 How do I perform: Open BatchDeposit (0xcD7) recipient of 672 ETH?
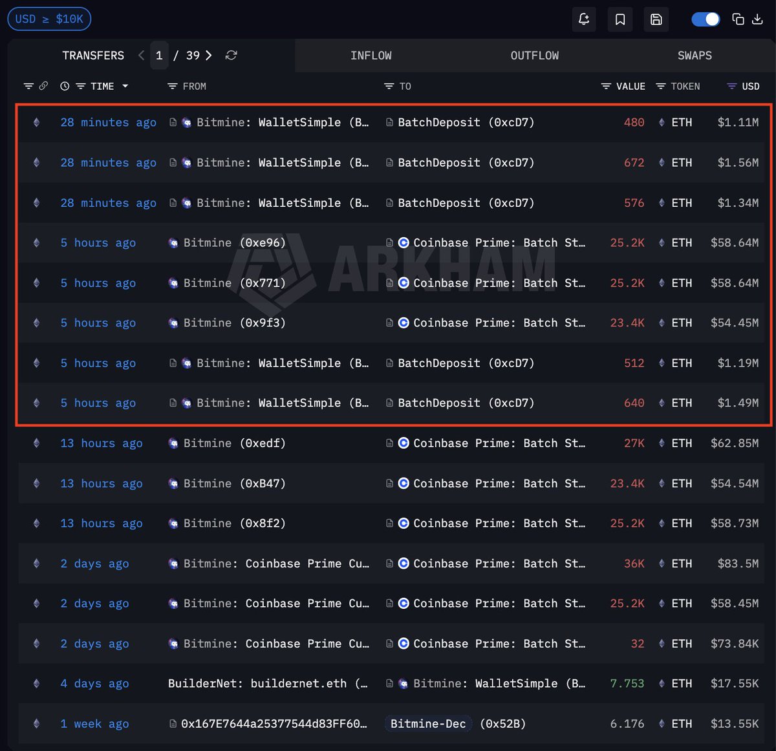pyautogui.click(x=466, y=162)
